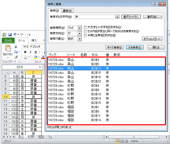170x144 pixels.
Task: Open the search string history dropdown
Action: [x=117, y=17]
